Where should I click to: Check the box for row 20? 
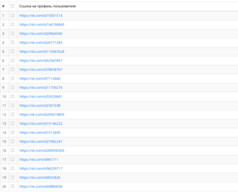pyautogui.click(x=12, y=186)
